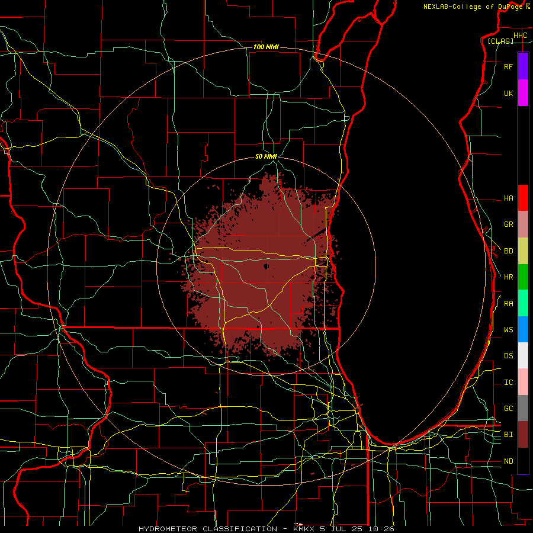Click the KMKX station identifier

[x=305, y=529]
